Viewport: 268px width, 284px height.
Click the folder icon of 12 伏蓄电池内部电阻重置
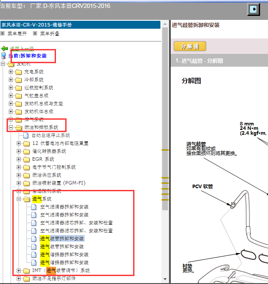(26, 144)
